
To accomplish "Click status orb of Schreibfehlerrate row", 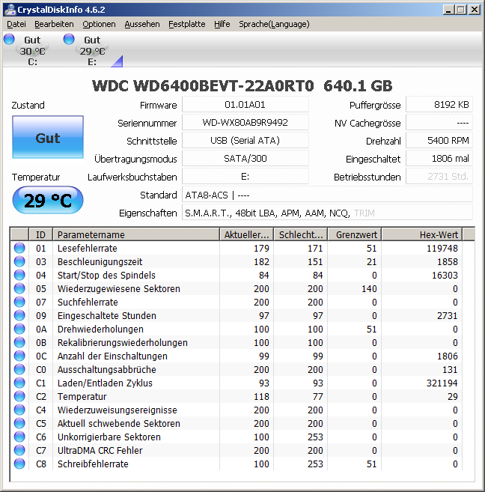I will 19,464.
